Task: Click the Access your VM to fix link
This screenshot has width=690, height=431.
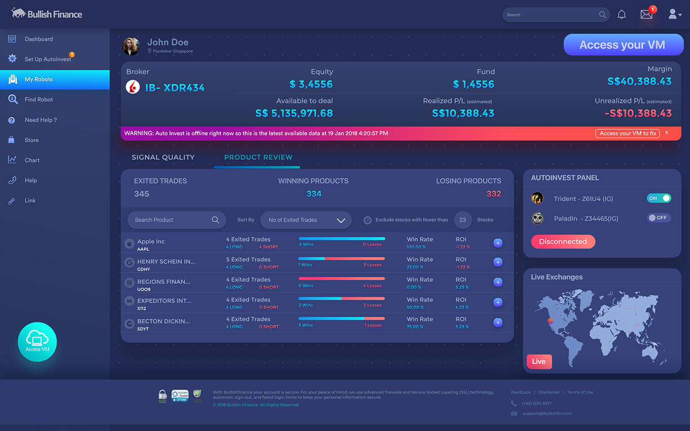Action: (x=627, y=133)
